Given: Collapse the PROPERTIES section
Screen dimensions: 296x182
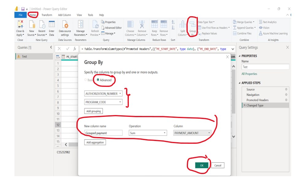Looking at the screenshot, I should [240, 56].
